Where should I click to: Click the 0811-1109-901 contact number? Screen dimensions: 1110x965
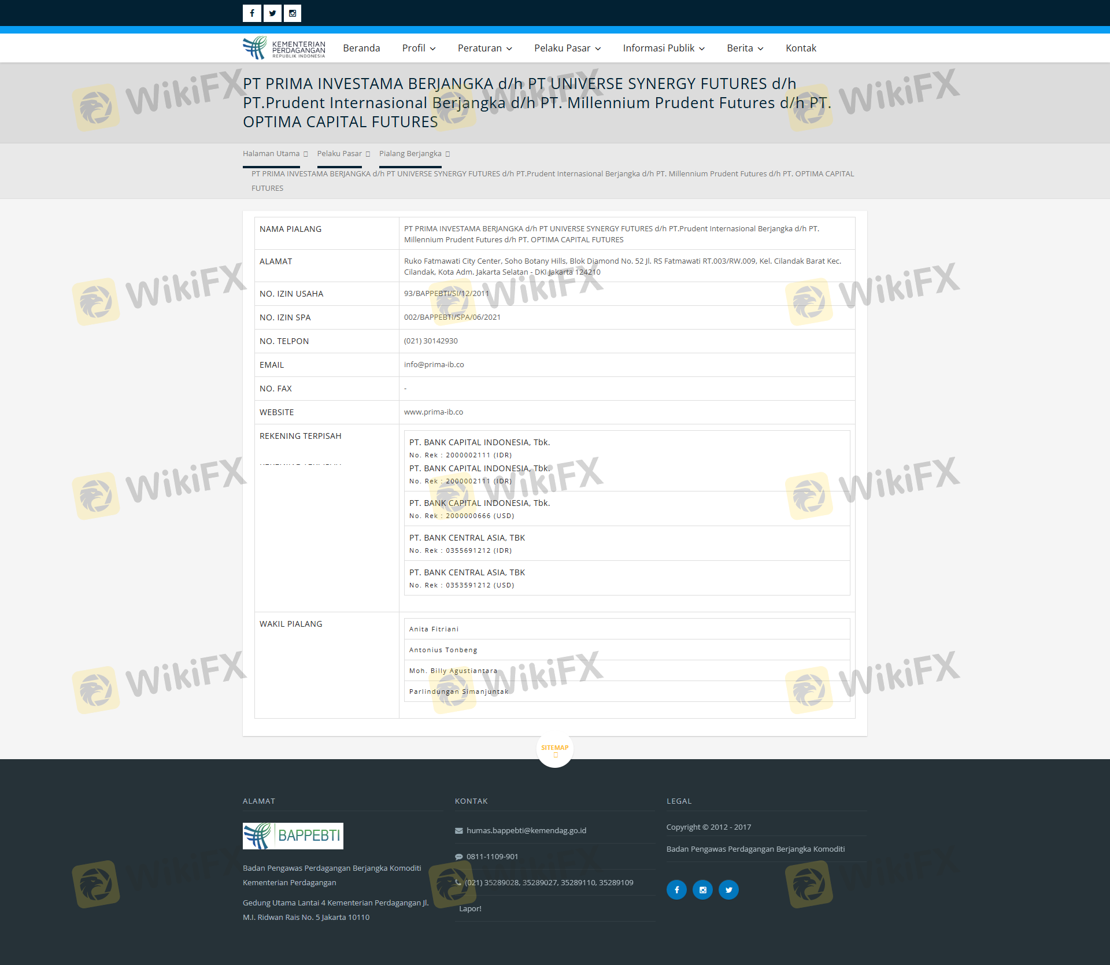tap(493, 856)
